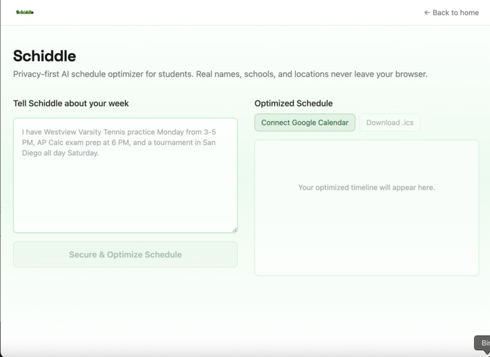Click the Schiddle logo in the header
The width and height of the screenshot is (490, 357).
point(25,12)
